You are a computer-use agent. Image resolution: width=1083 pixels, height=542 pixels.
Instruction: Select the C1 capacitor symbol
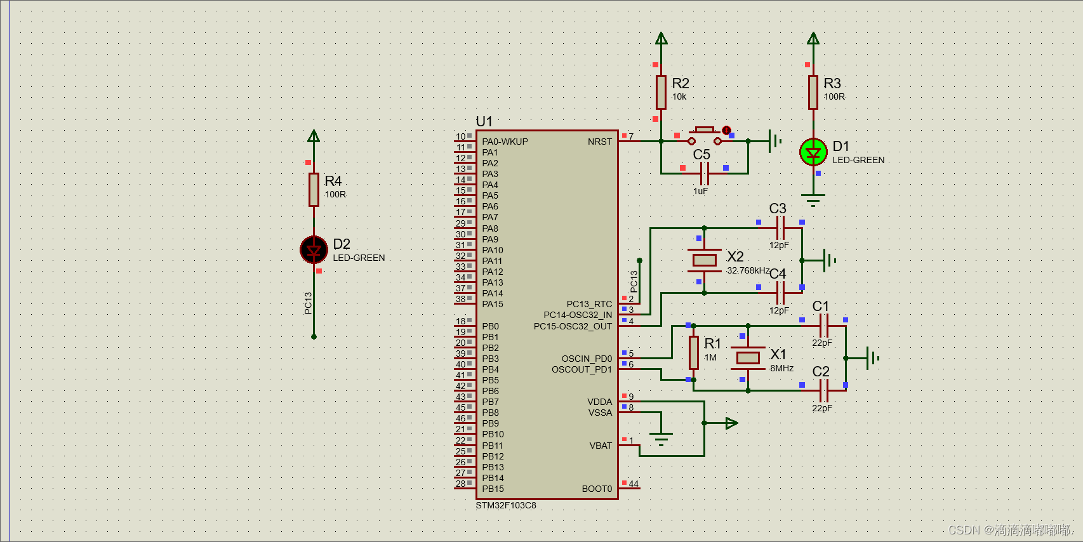point(824,326)
